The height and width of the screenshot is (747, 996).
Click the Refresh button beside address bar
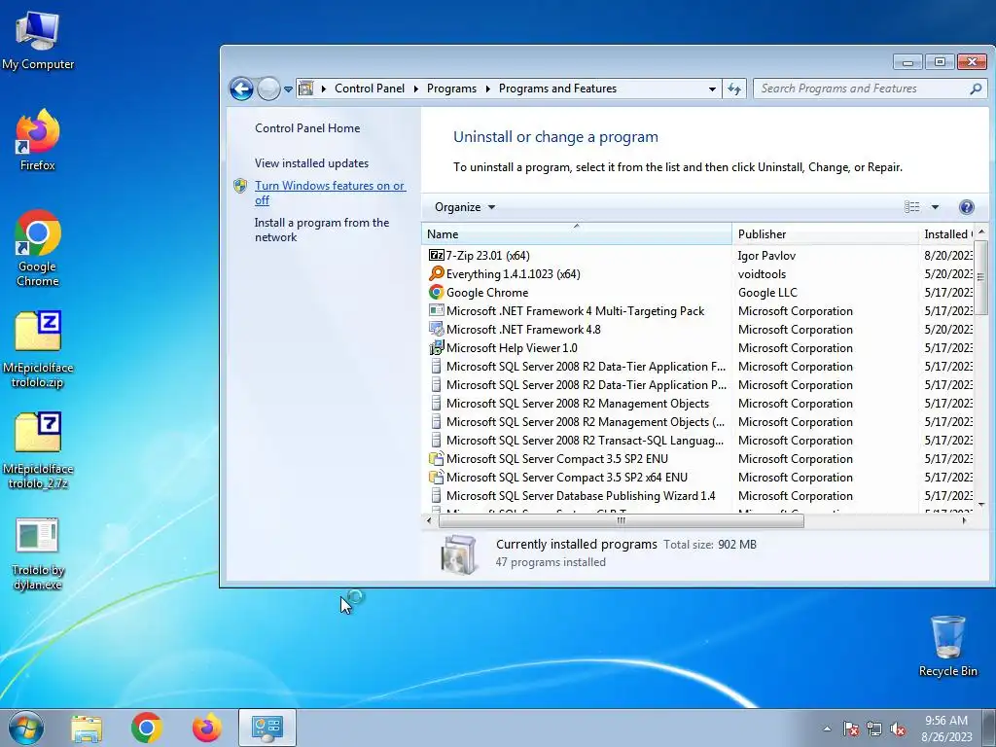734,89
